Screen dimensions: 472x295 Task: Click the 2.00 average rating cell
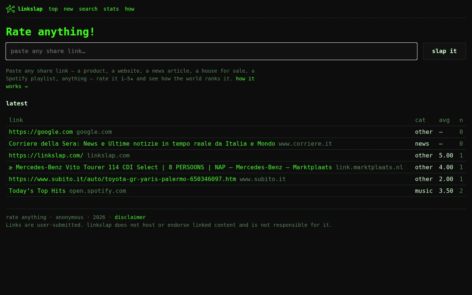pyautogui.click(x=446, y=179)
